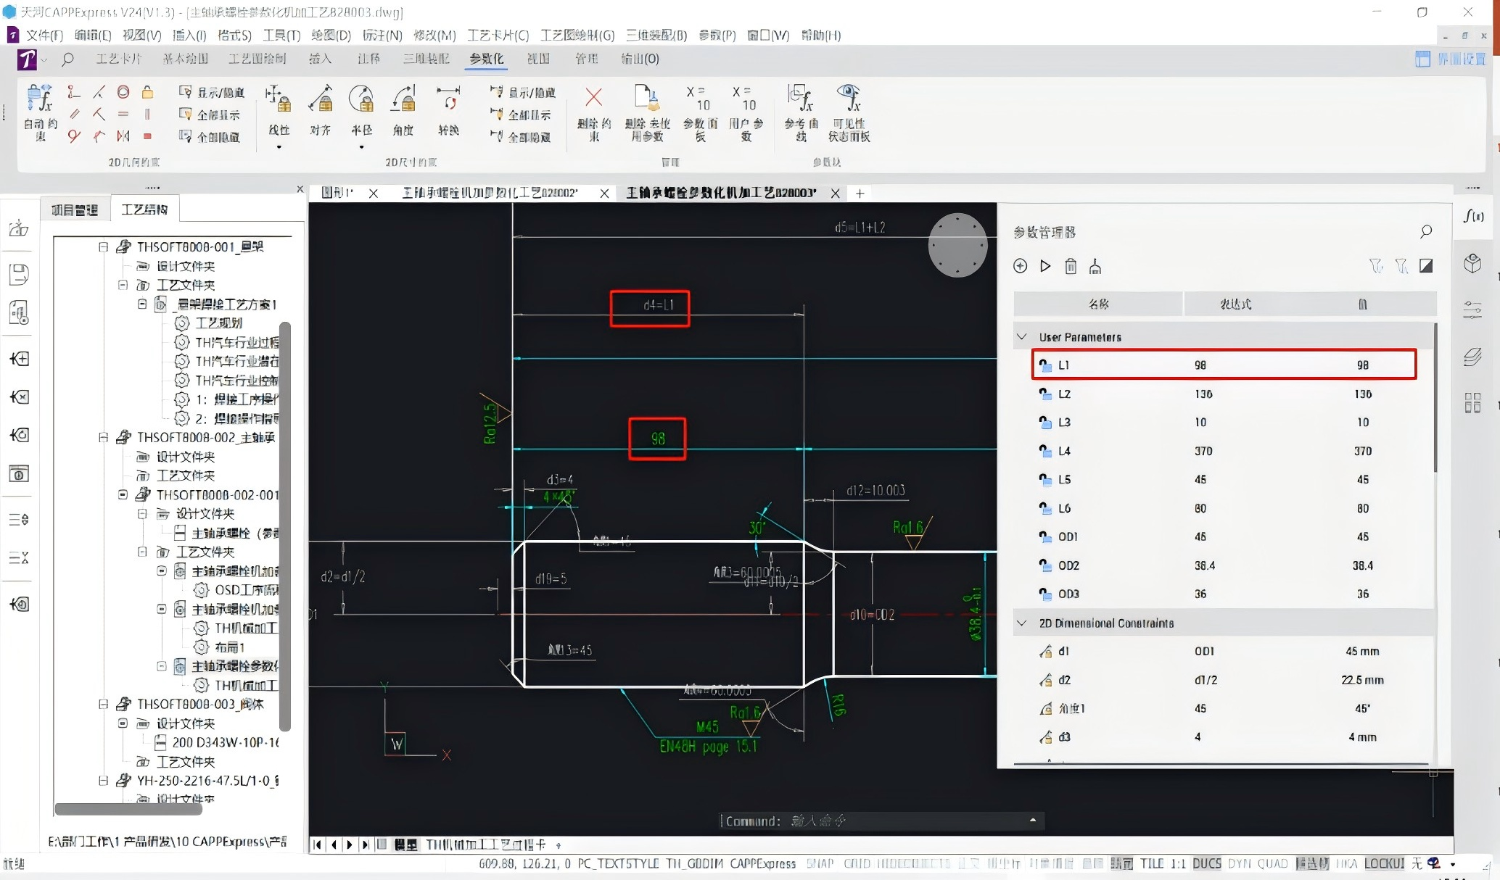The width and height of the screenshot is (1500, 880).
Task: Toggle DYN in the status bar
Action: click(1240, 863)
